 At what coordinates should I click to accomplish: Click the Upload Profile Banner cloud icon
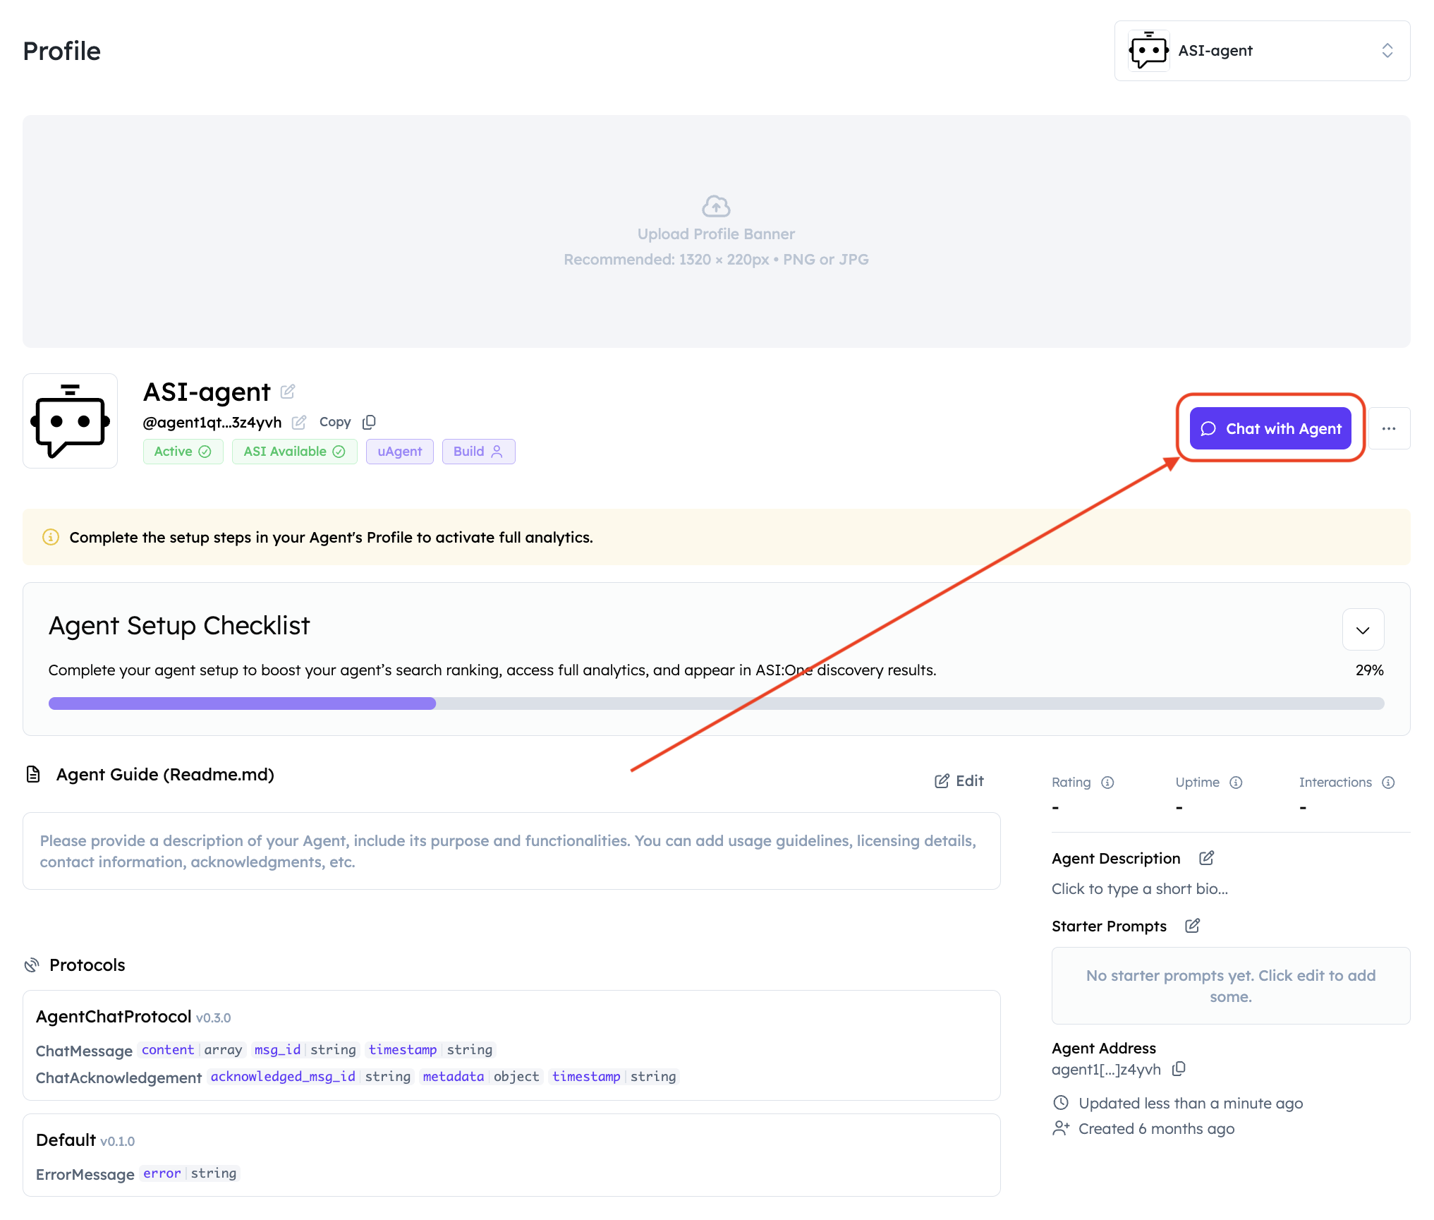(x=716, y=206)
